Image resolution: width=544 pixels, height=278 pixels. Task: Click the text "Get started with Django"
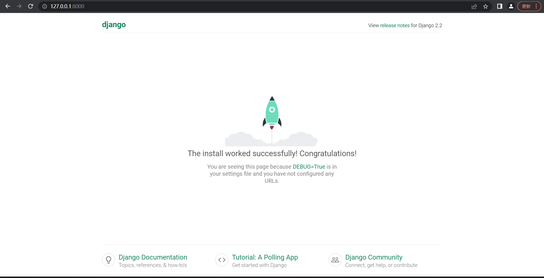tap(259, 265)
